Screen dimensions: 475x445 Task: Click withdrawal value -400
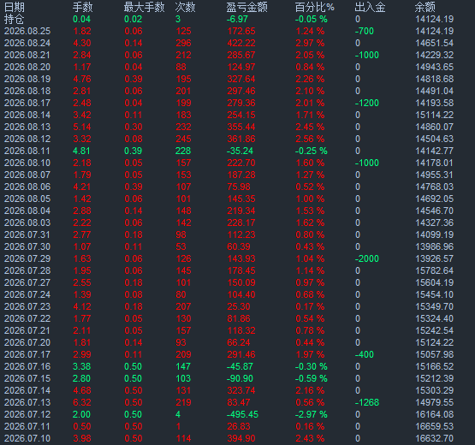[364, 354]
